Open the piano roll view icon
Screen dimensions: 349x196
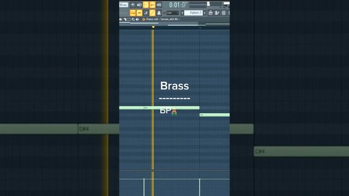coord(217,13)
